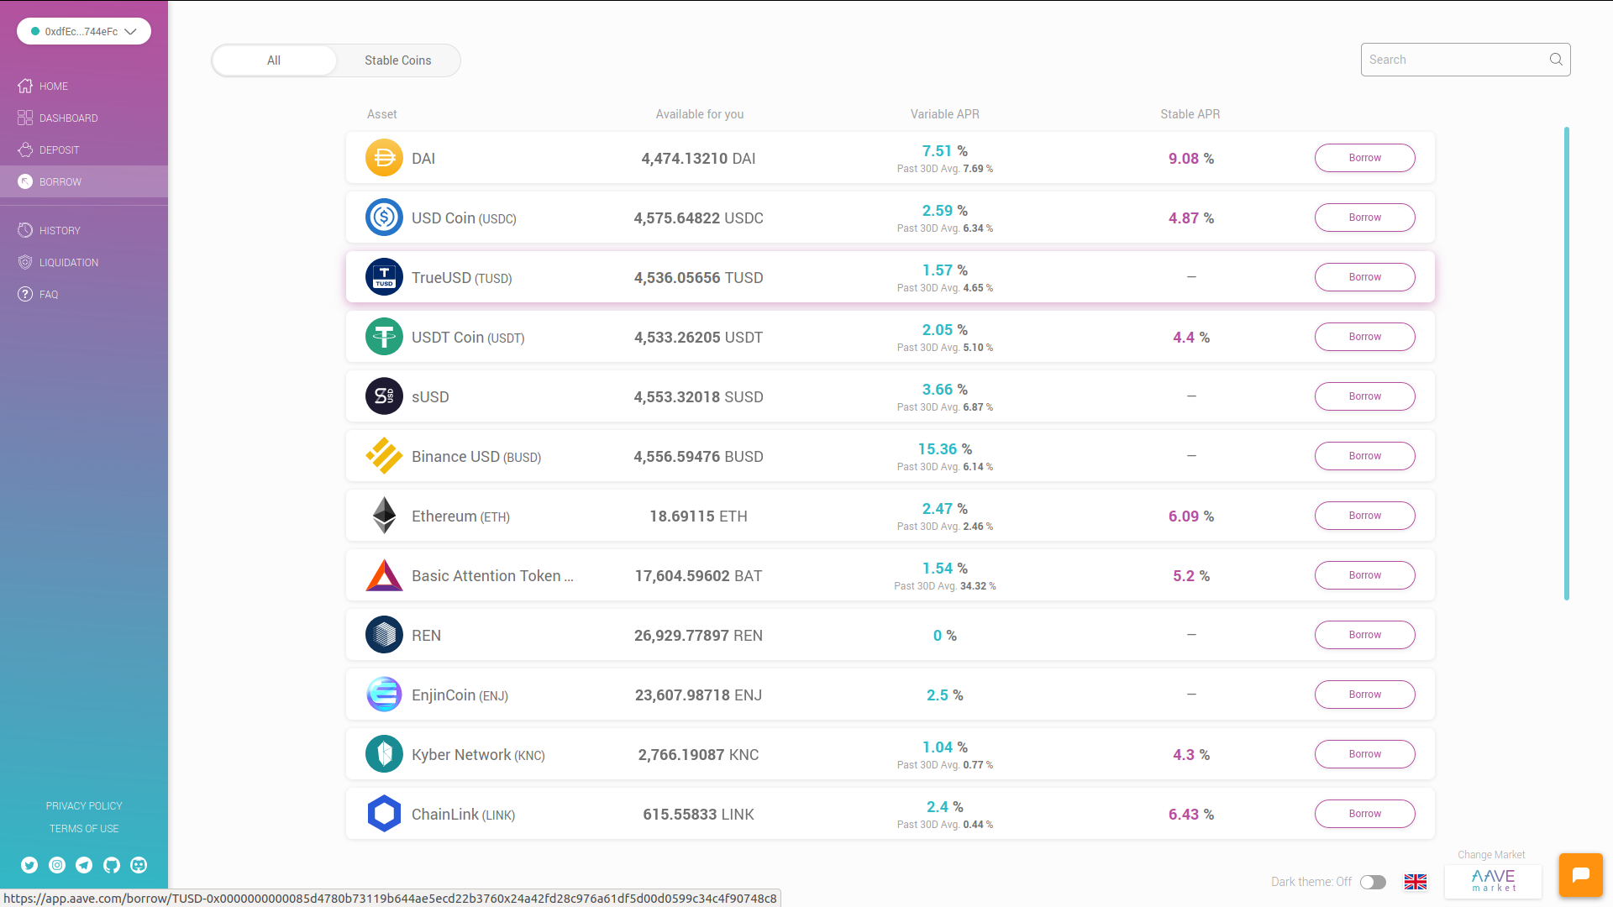1613x907 pixels.
Task: Click the Borrow sidebar icon
Action: point(25,181)
